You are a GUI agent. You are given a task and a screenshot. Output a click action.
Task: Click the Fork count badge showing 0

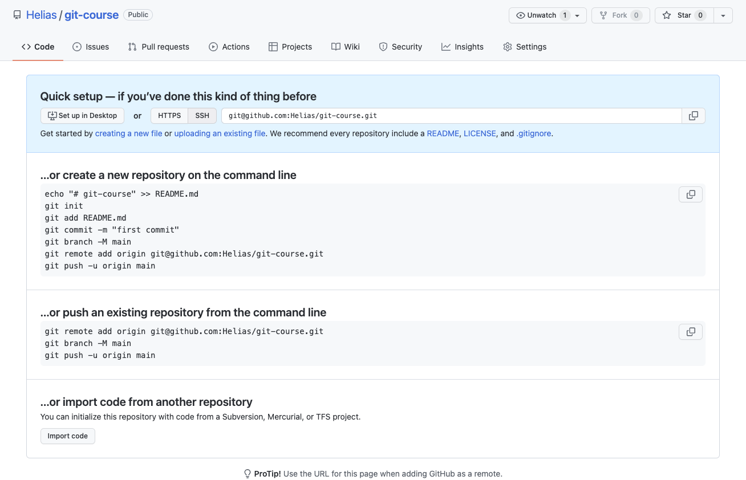(x=636, y=15)
